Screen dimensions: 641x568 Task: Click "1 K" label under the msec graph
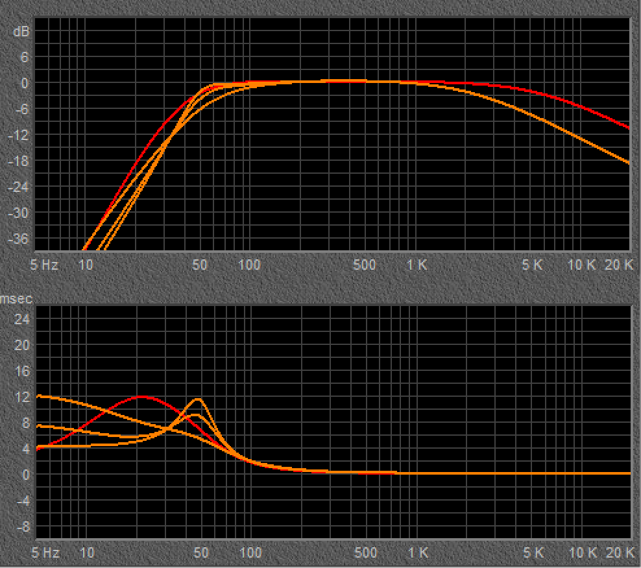(x=418, y=553)
